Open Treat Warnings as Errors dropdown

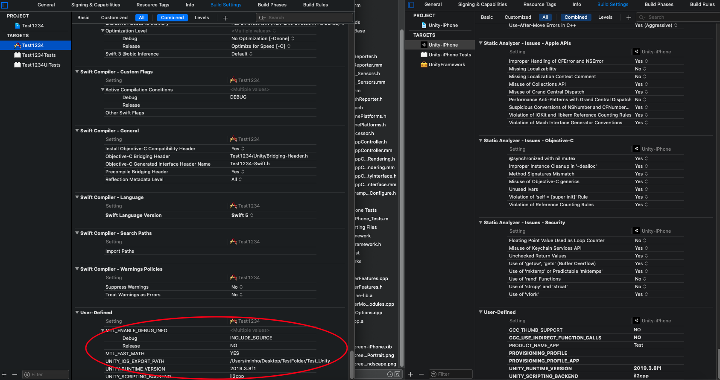tap(237, 295)
